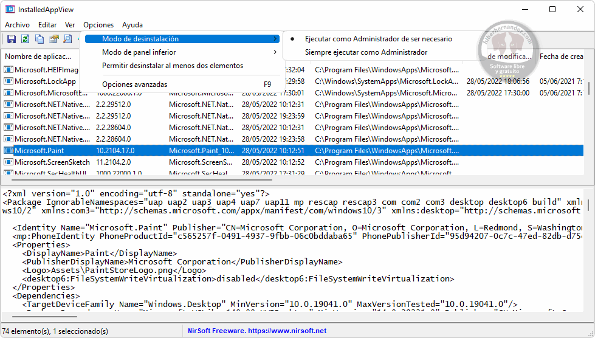The height and width of the screenshot is (338, 595).
Task: Click the Properties toolbar icon
Action: tap(53, 39)
